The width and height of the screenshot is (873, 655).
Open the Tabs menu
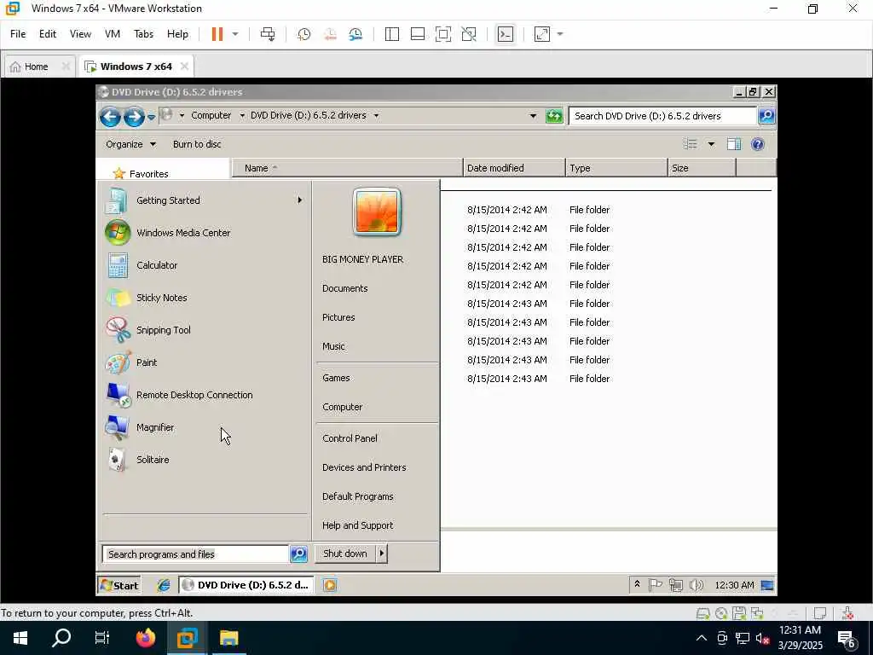point(143,34)
